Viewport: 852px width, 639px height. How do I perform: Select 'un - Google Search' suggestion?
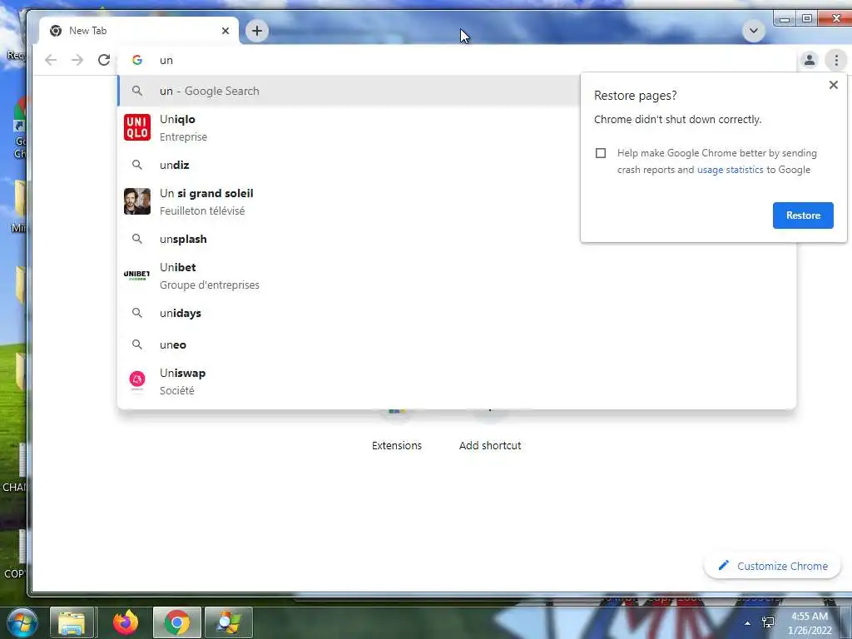[x=348, y=91]
